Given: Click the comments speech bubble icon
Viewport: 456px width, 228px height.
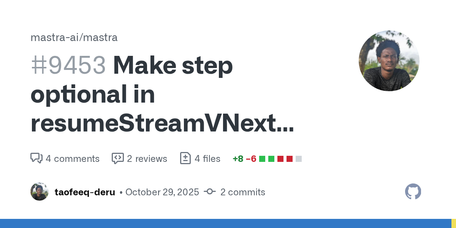Looking at the screenshot, I should [36, 158].
